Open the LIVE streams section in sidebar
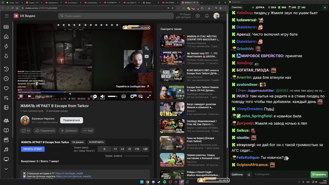 point(6,27)
